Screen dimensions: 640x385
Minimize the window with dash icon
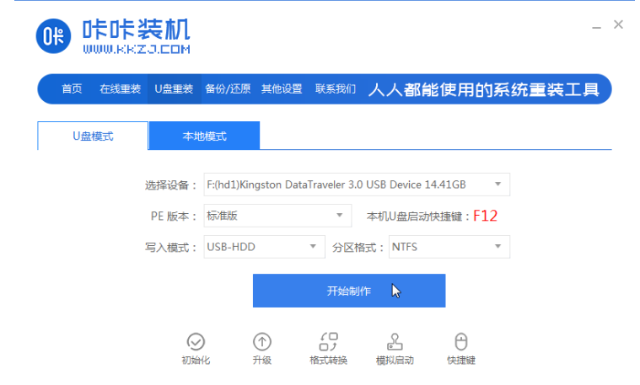coord(595,25)
